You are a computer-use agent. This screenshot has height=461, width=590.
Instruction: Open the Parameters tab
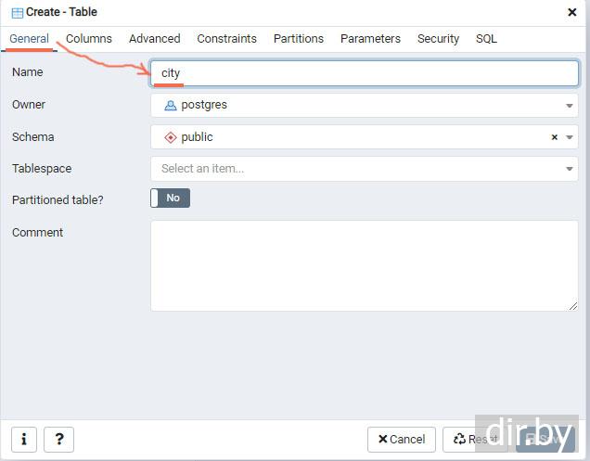pos(371,39)
